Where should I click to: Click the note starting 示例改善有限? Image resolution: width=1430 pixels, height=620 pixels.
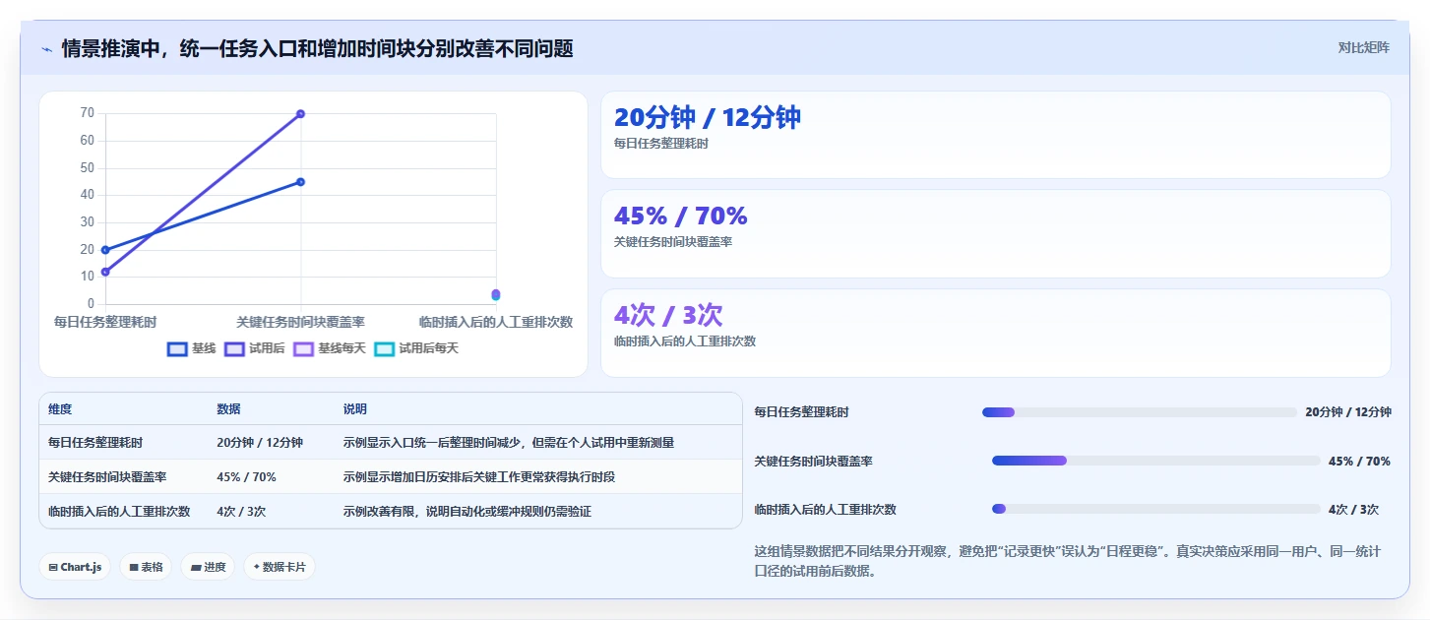(x=466, y=512)
